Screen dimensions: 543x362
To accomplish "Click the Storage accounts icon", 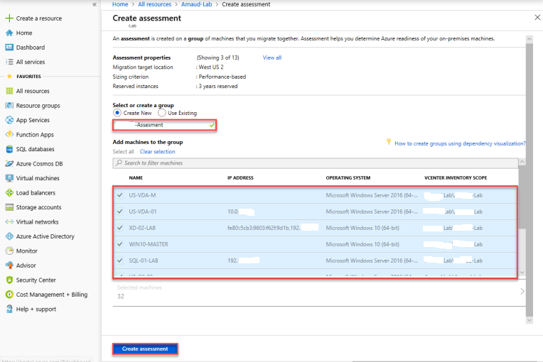I will (x=9, y=207).
